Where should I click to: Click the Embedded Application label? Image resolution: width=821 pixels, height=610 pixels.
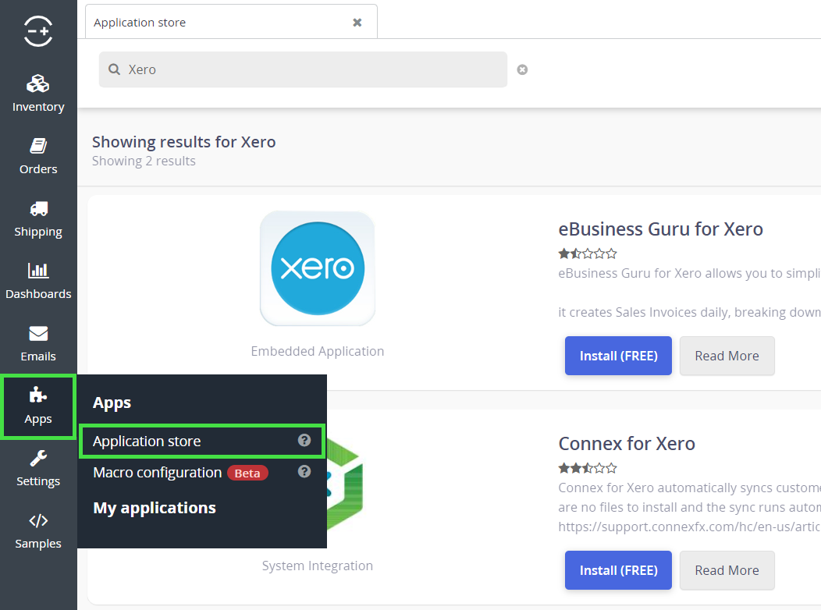[318, 351]
